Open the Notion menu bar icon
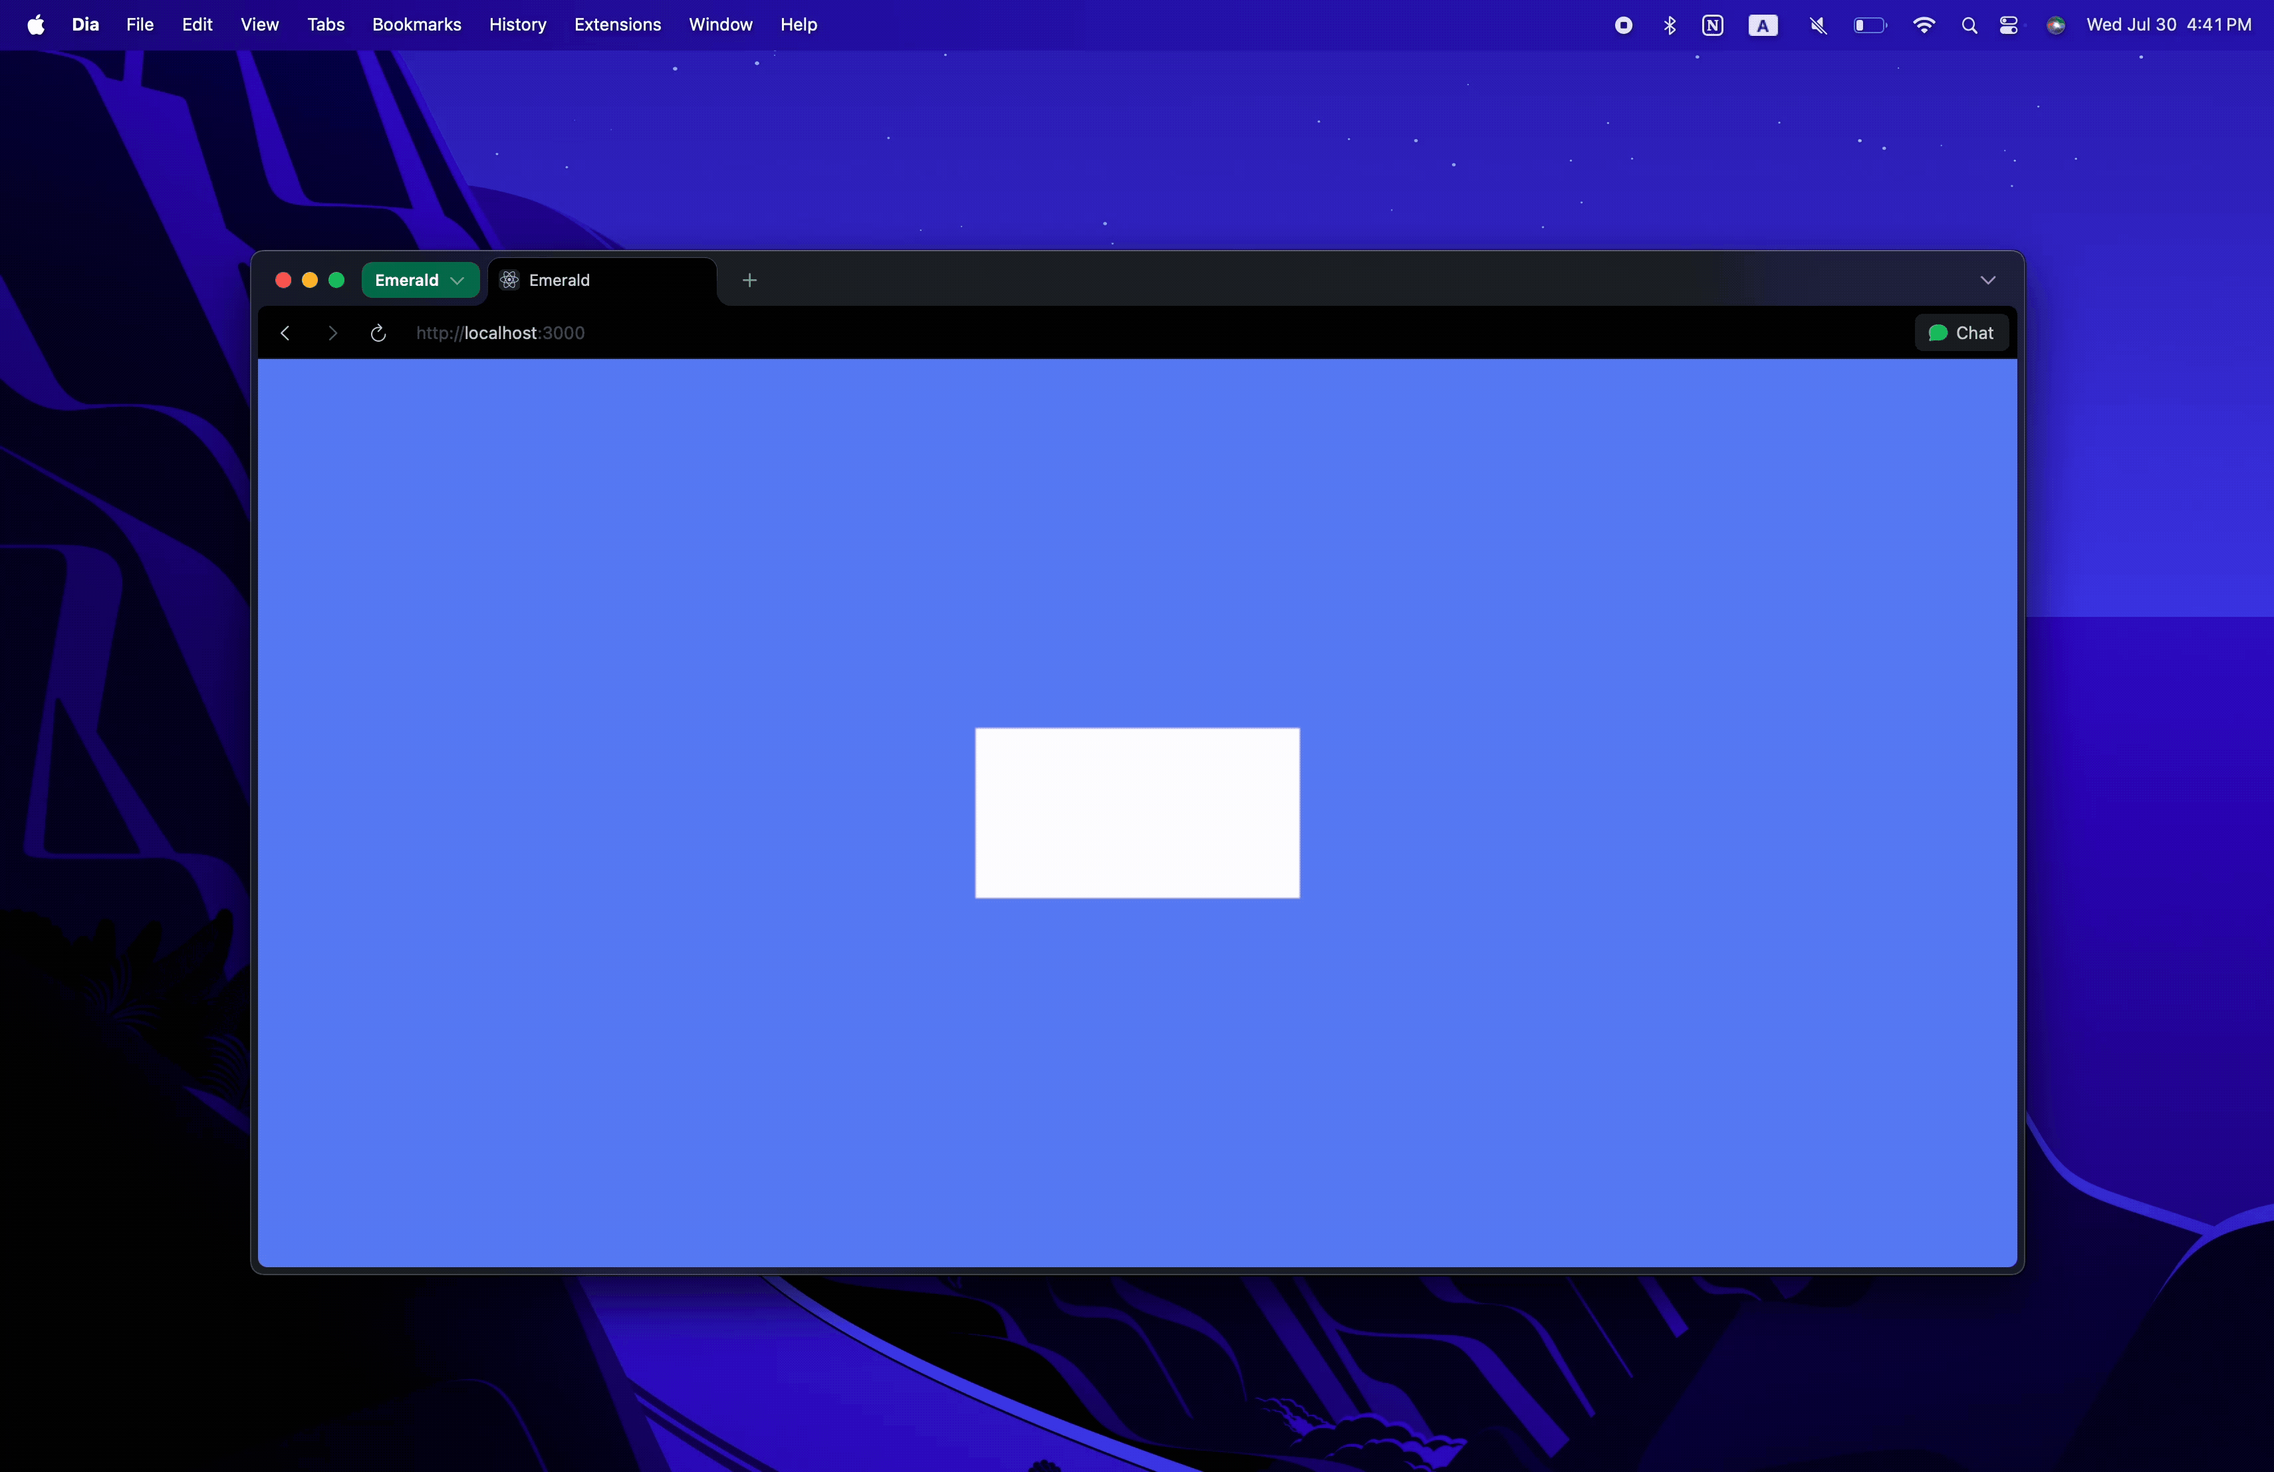2274x1472 pixels. 1713,26
